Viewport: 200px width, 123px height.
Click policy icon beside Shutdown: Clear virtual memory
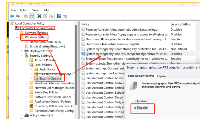point(83,44)
